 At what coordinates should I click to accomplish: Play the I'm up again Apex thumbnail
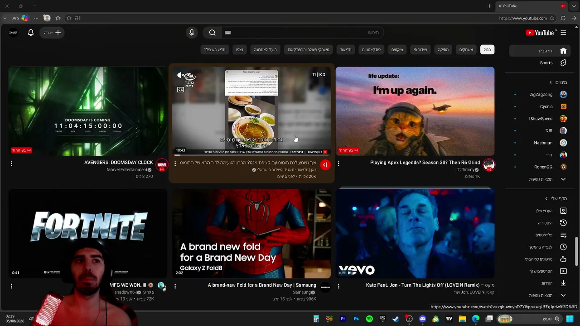pos(415,111)
